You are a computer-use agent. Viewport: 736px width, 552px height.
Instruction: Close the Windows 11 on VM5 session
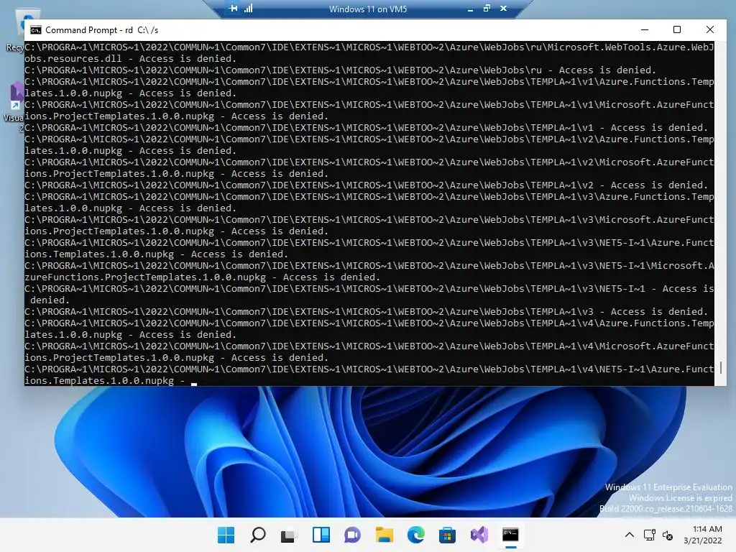(x=504, y=9)
